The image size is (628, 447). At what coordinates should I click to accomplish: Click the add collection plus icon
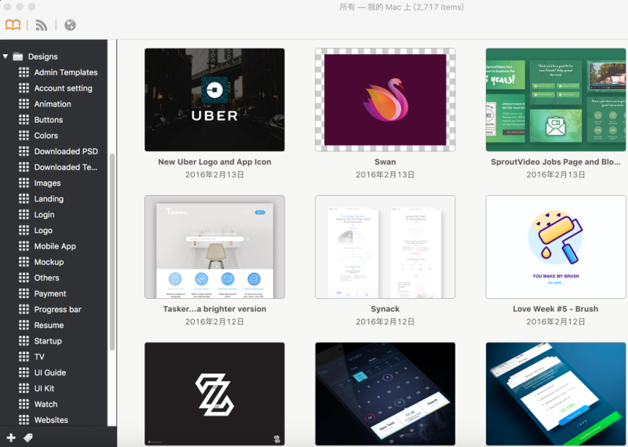click(11, 438)
